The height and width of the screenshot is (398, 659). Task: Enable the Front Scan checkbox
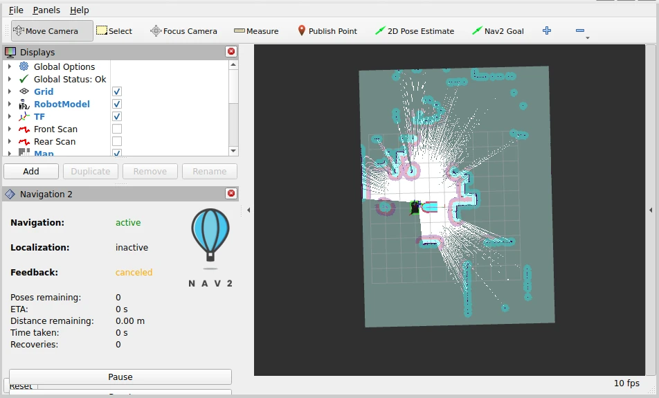click(x=117, y=129)
